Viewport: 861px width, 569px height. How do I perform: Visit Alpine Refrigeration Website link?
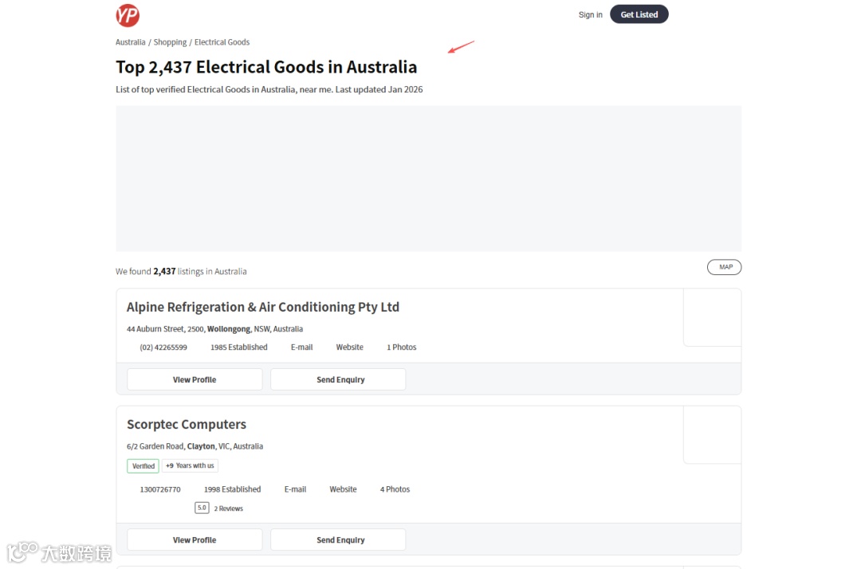(350, 347)
